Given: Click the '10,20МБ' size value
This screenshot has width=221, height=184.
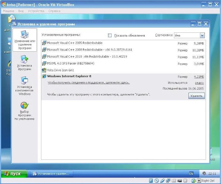Looking at the screenshot, I should [x=198, y=50].
